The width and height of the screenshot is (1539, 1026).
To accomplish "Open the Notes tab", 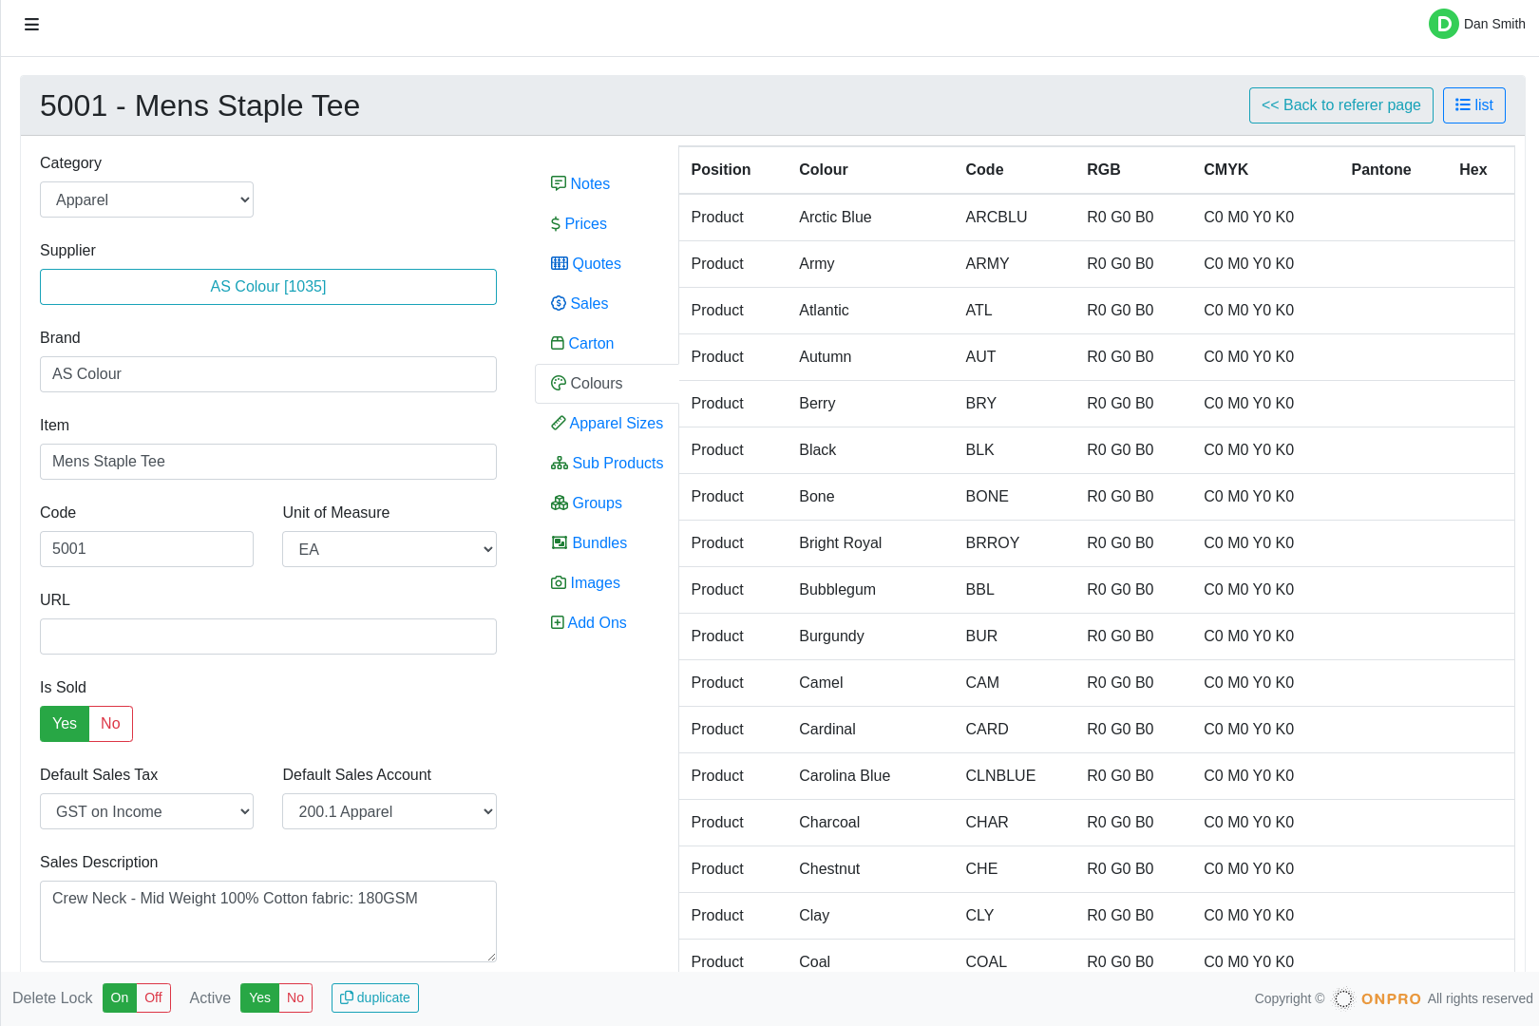I will (x=606, y=183).
